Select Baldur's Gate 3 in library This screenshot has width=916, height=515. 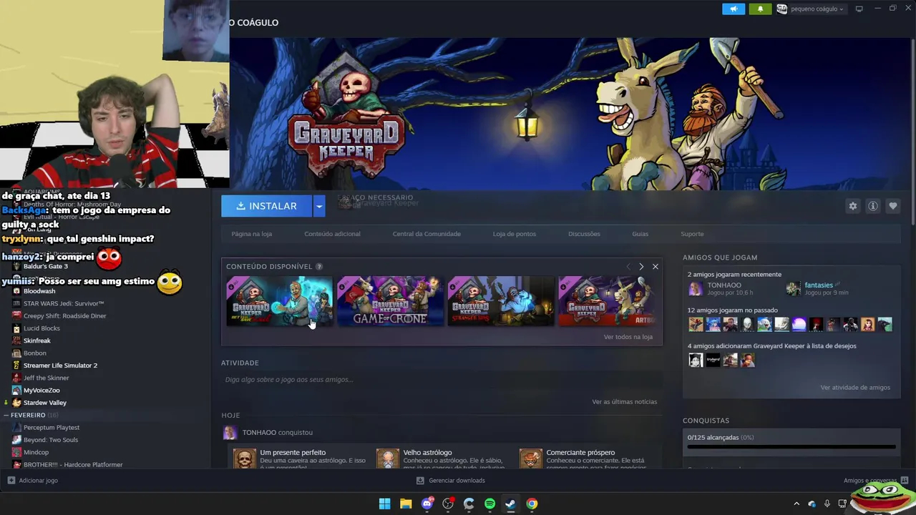click(x=46, y=267)
